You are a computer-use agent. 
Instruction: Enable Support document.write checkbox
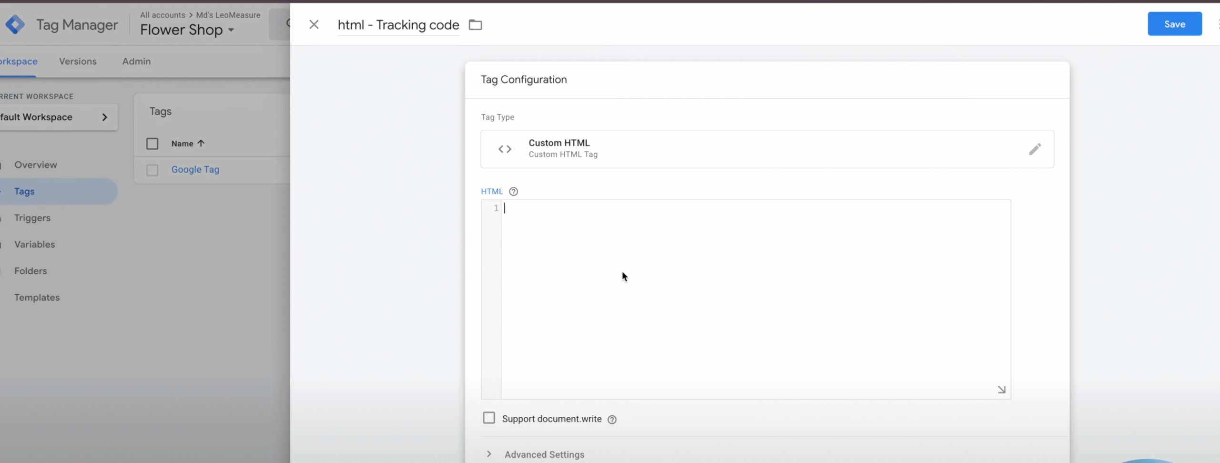pyautogui.click(x=489, y=418)
